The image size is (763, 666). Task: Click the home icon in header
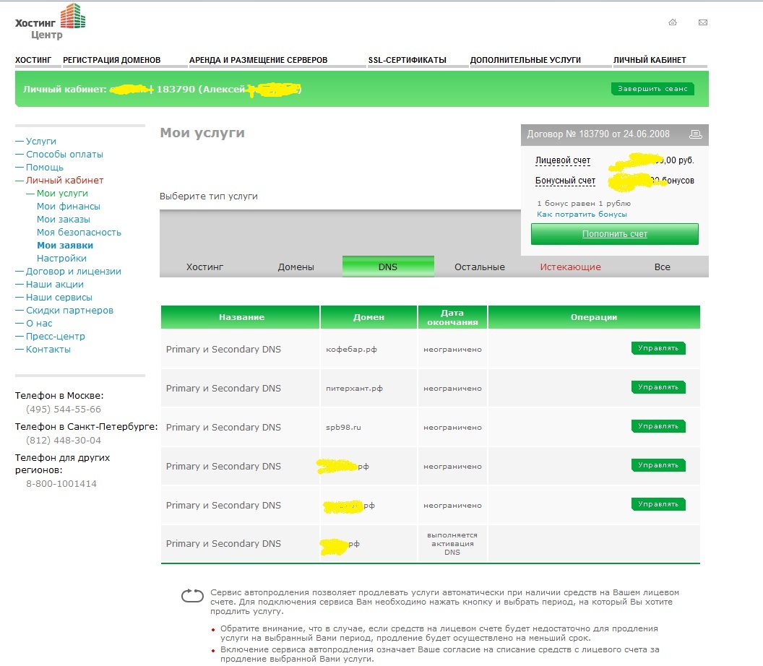pyautogui.click(x=673, y=22)
